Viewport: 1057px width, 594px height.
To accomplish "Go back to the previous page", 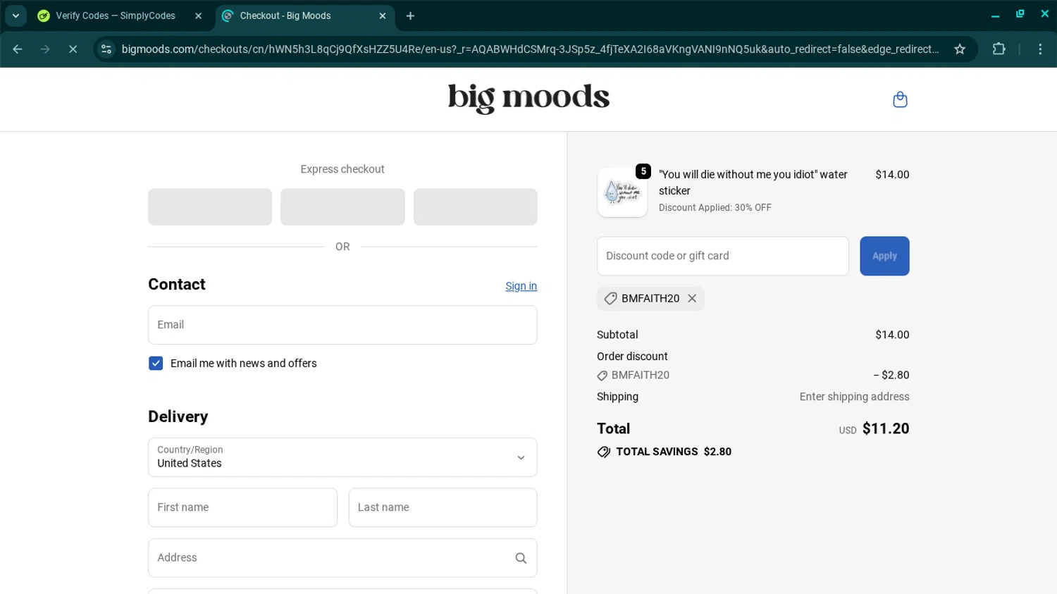I will coord(18,49).
